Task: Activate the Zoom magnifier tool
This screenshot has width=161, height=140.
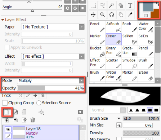Action: point(102,15)
